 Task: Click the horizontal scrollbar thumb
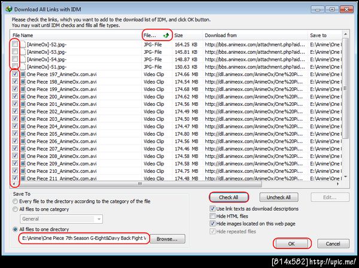click(140, 184)
